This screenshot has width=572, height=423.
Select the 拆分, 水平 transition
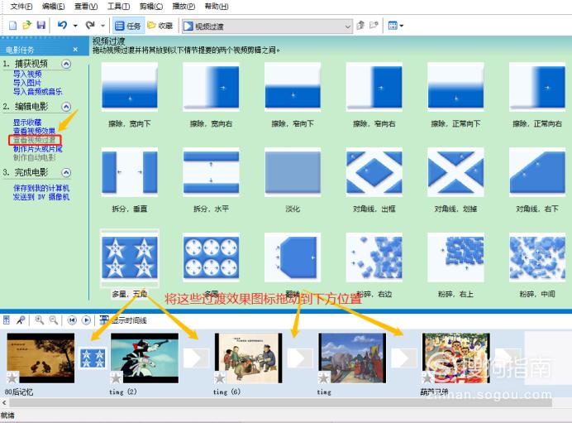point(211,172)
